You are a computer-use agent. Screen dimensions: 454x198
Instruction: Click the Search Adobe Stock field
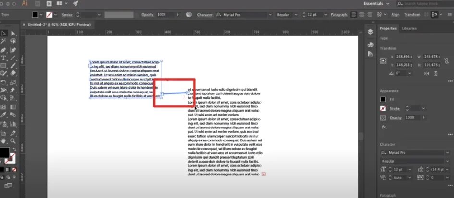coord(425,4)
